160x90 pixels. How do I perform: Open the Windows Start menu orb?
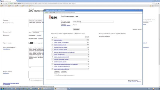coord(2,89)
